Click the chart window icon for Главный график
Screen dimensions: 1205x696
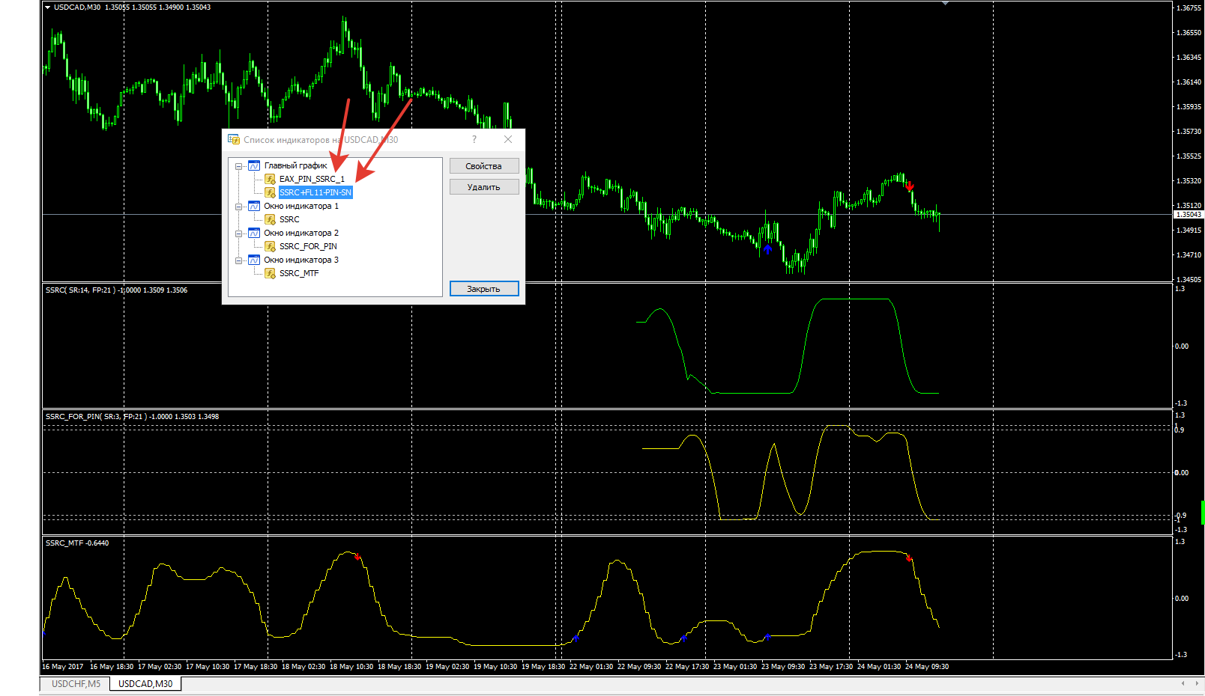[254, 165]
